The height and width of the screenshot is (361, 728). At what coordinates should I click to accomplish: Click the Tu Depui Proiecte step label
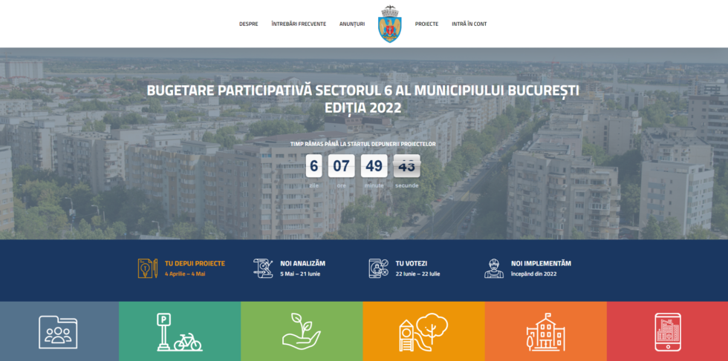[x=195, y=263]
